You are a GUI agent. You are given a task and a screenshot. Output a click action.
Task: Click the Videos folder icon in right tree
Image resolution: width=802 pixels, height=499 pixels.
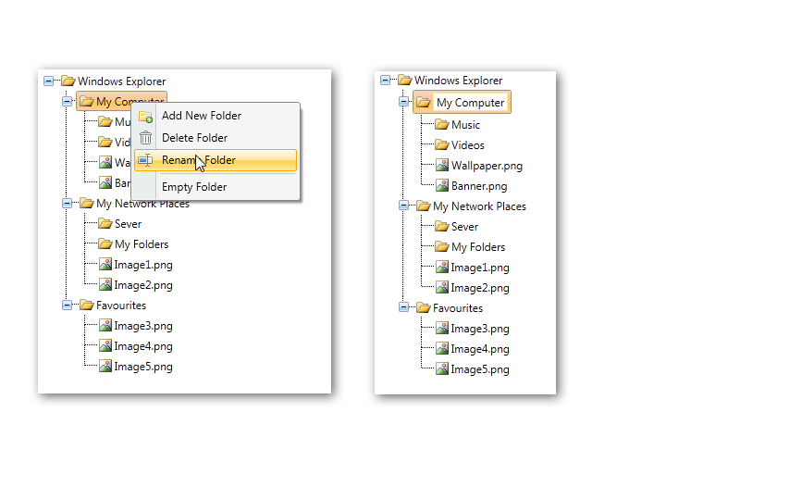click(x=441, y=145)
